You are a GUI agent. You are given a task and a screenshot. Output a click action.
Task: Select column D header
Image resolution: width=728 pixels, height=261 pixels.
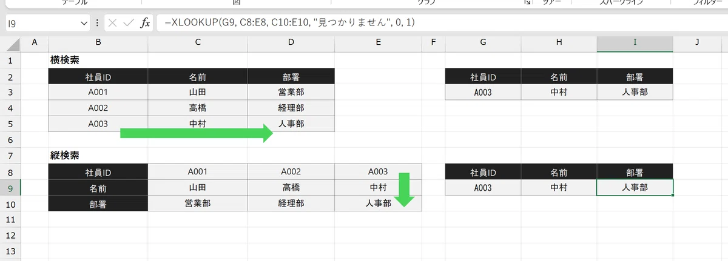(x=291, y=43)
